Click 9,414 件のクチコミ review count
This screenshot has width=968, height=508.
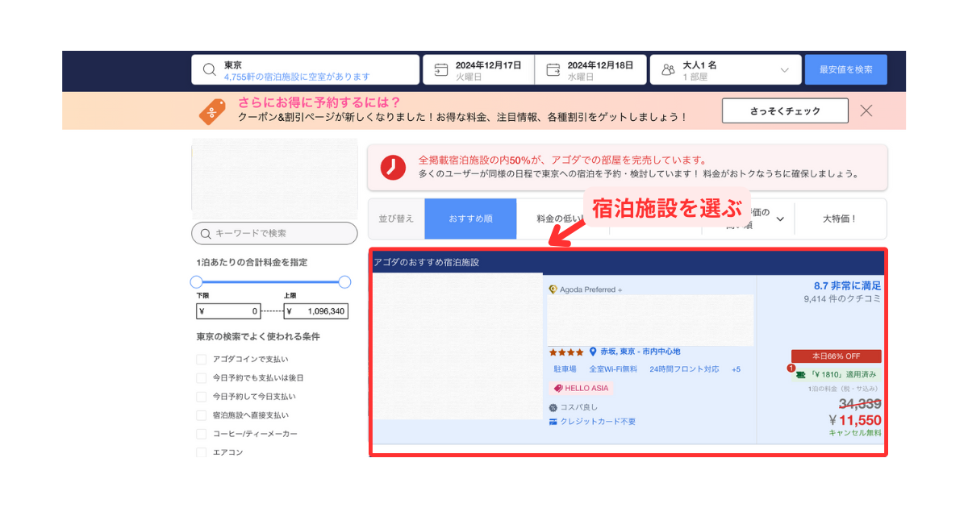click(842, 299)
